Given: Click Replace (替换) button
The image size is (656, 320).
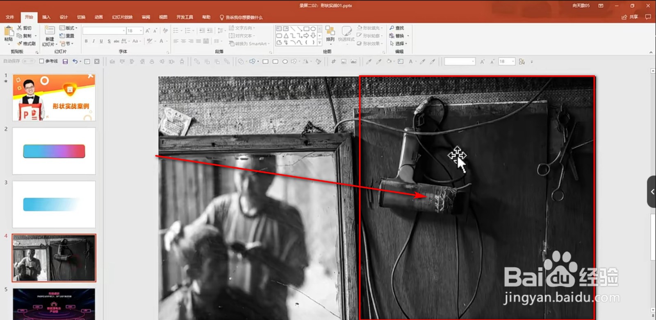Looking at the screenshot, I should point(399,36).
